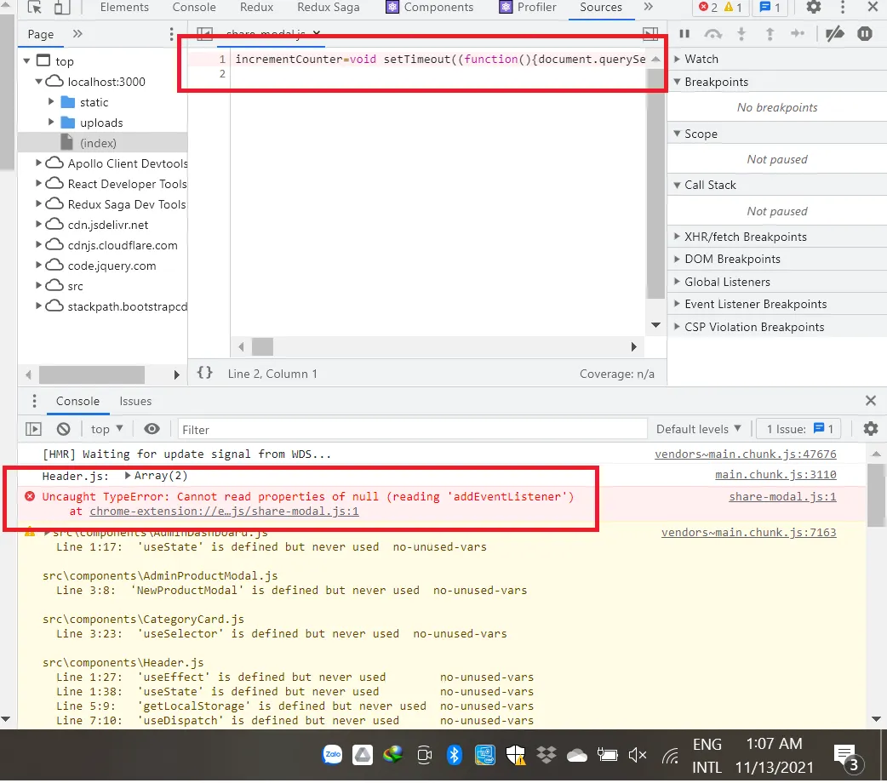Open console drawer three-dot menu

point(35,401)
